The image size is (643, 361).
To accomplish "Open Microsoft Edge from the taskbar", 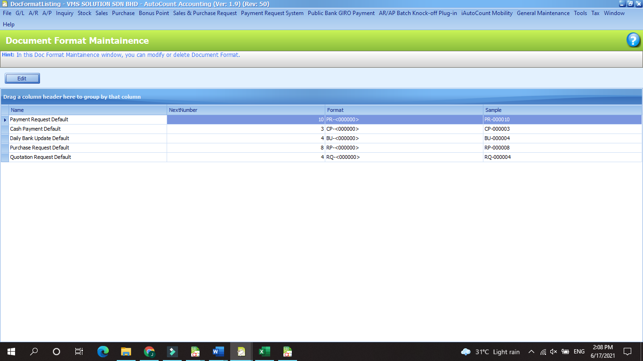I will tap(103, 351).
